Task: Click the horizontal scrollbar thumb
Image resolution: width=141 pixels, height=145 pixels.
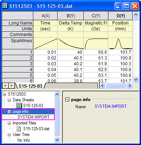Action: [116, 86]
